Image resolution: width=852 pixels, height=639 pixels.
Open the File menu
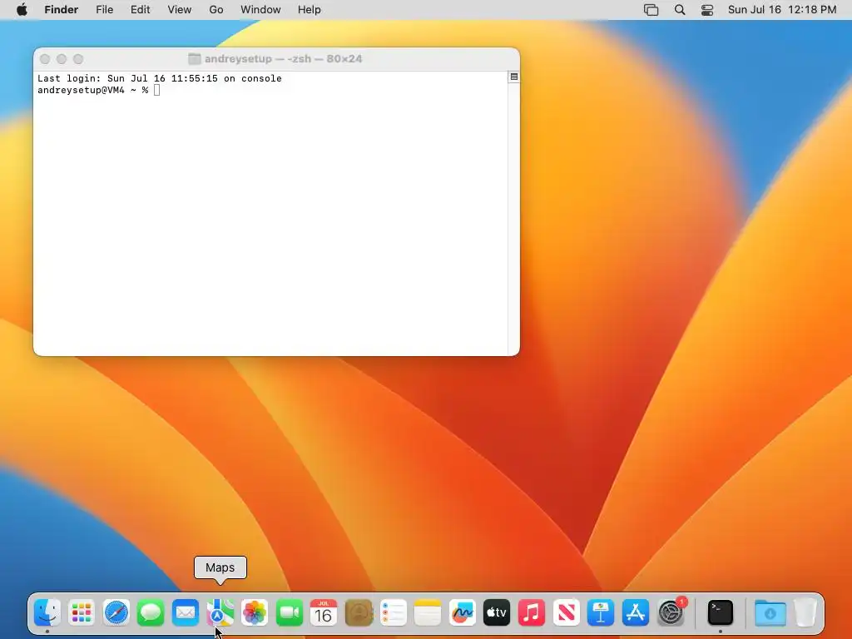click(104, 10)
